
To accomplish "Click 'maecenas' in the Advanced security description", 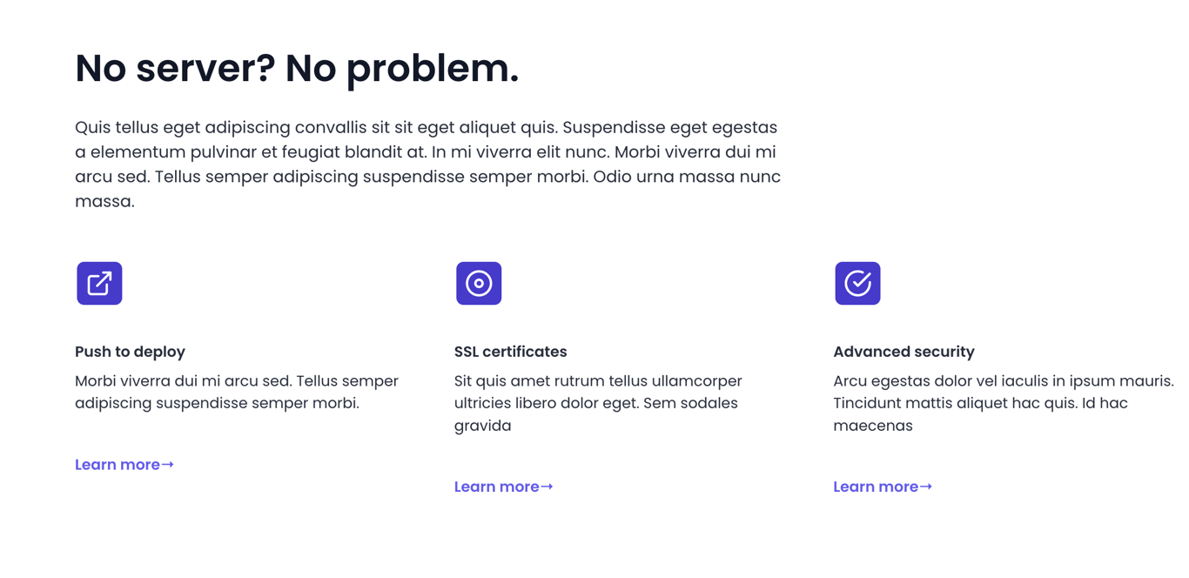I will point(872,426).
